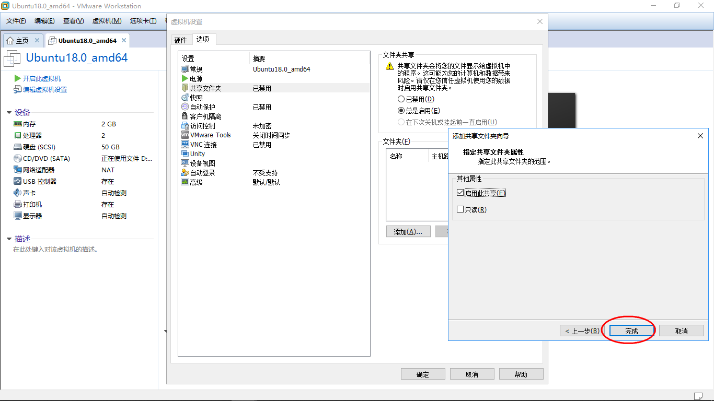
Task: Collapse the 描述 section
Action: 7,238
